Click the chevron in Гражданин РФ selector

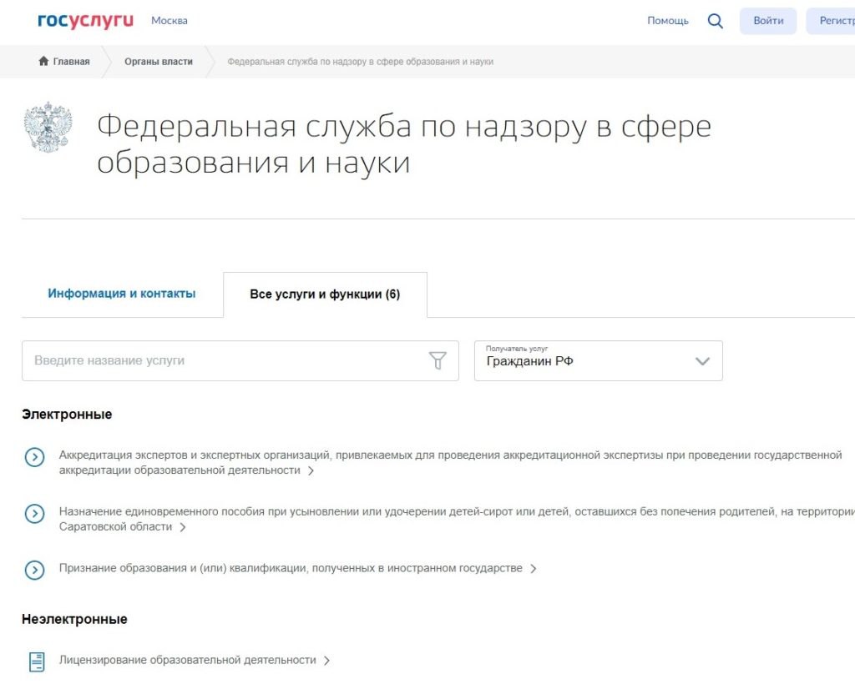pyautogui.click(x=702, y=361)
